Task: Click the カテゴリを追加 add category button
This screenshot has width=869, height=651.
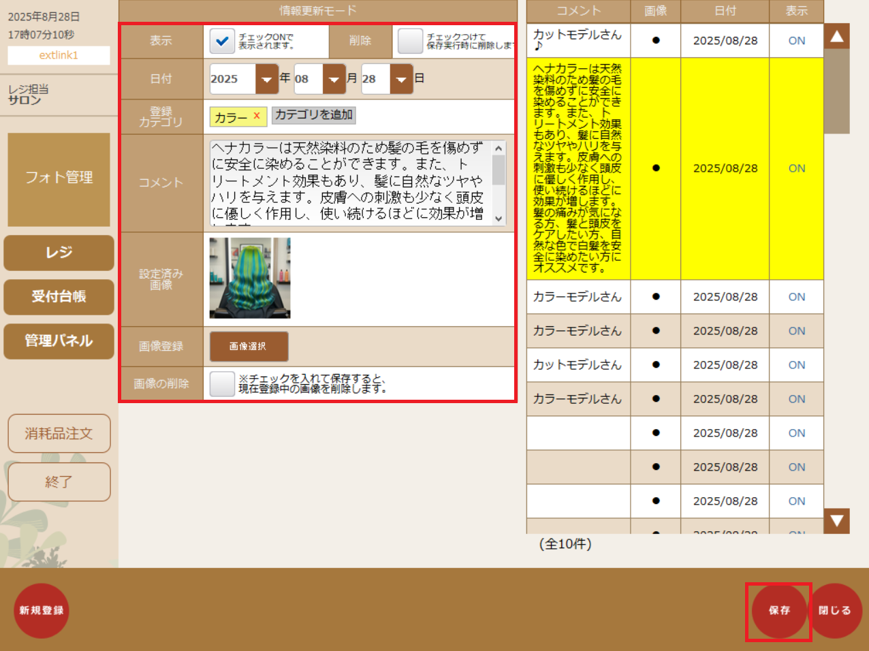Action: [x=313, y=116]
